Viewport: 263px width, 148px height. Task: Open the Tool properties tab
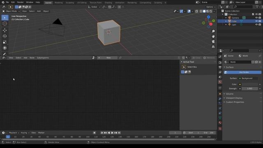coord(220,57)
